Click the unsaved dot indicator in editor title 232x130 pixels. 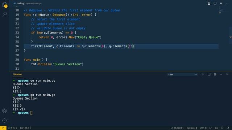tap(221, 3)
